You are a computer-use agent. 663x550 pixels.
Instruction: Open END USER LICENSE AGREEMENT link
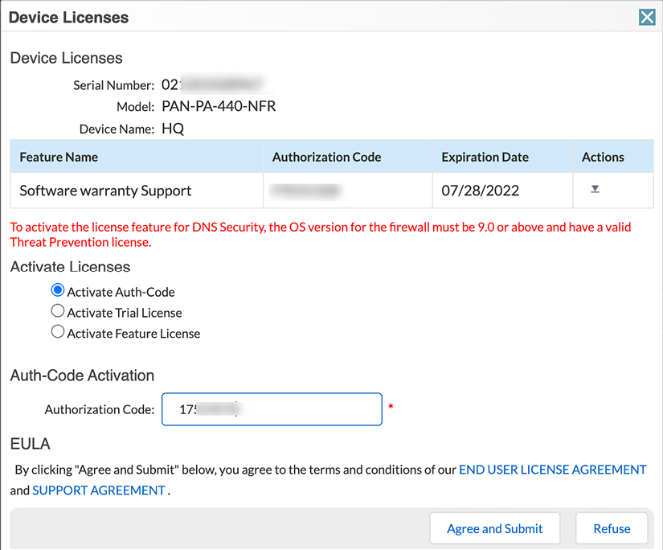[x=552, y=470]
